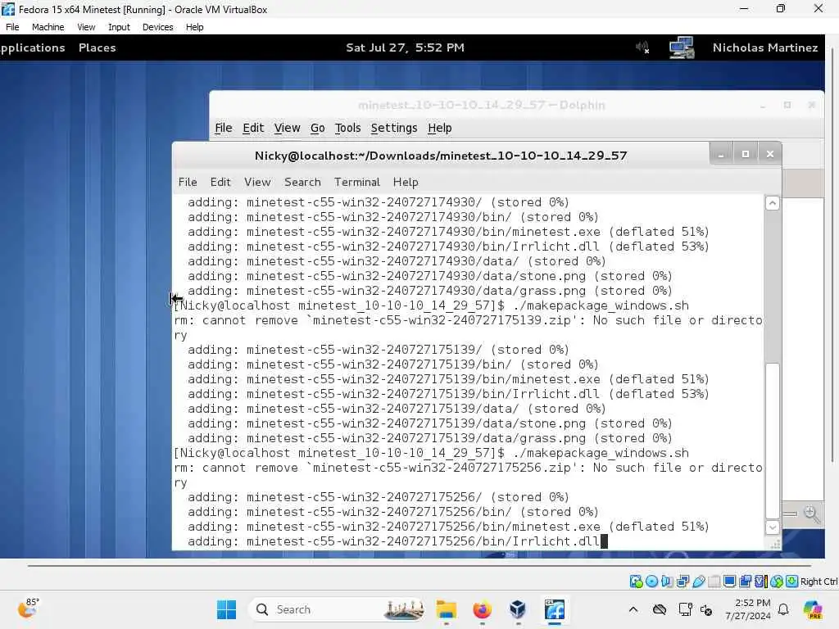839x629 pixels.
Task: Open the VirtualBox Devices menu
Action: 158,27
